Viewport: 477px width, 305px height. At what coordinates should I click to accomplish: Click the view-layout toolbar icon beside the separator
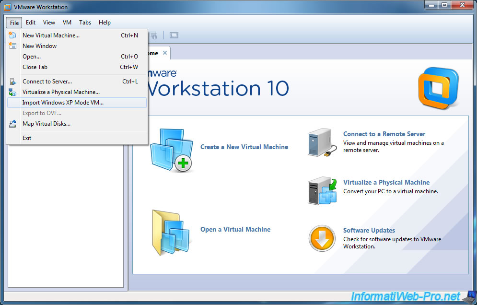(174, 35)
